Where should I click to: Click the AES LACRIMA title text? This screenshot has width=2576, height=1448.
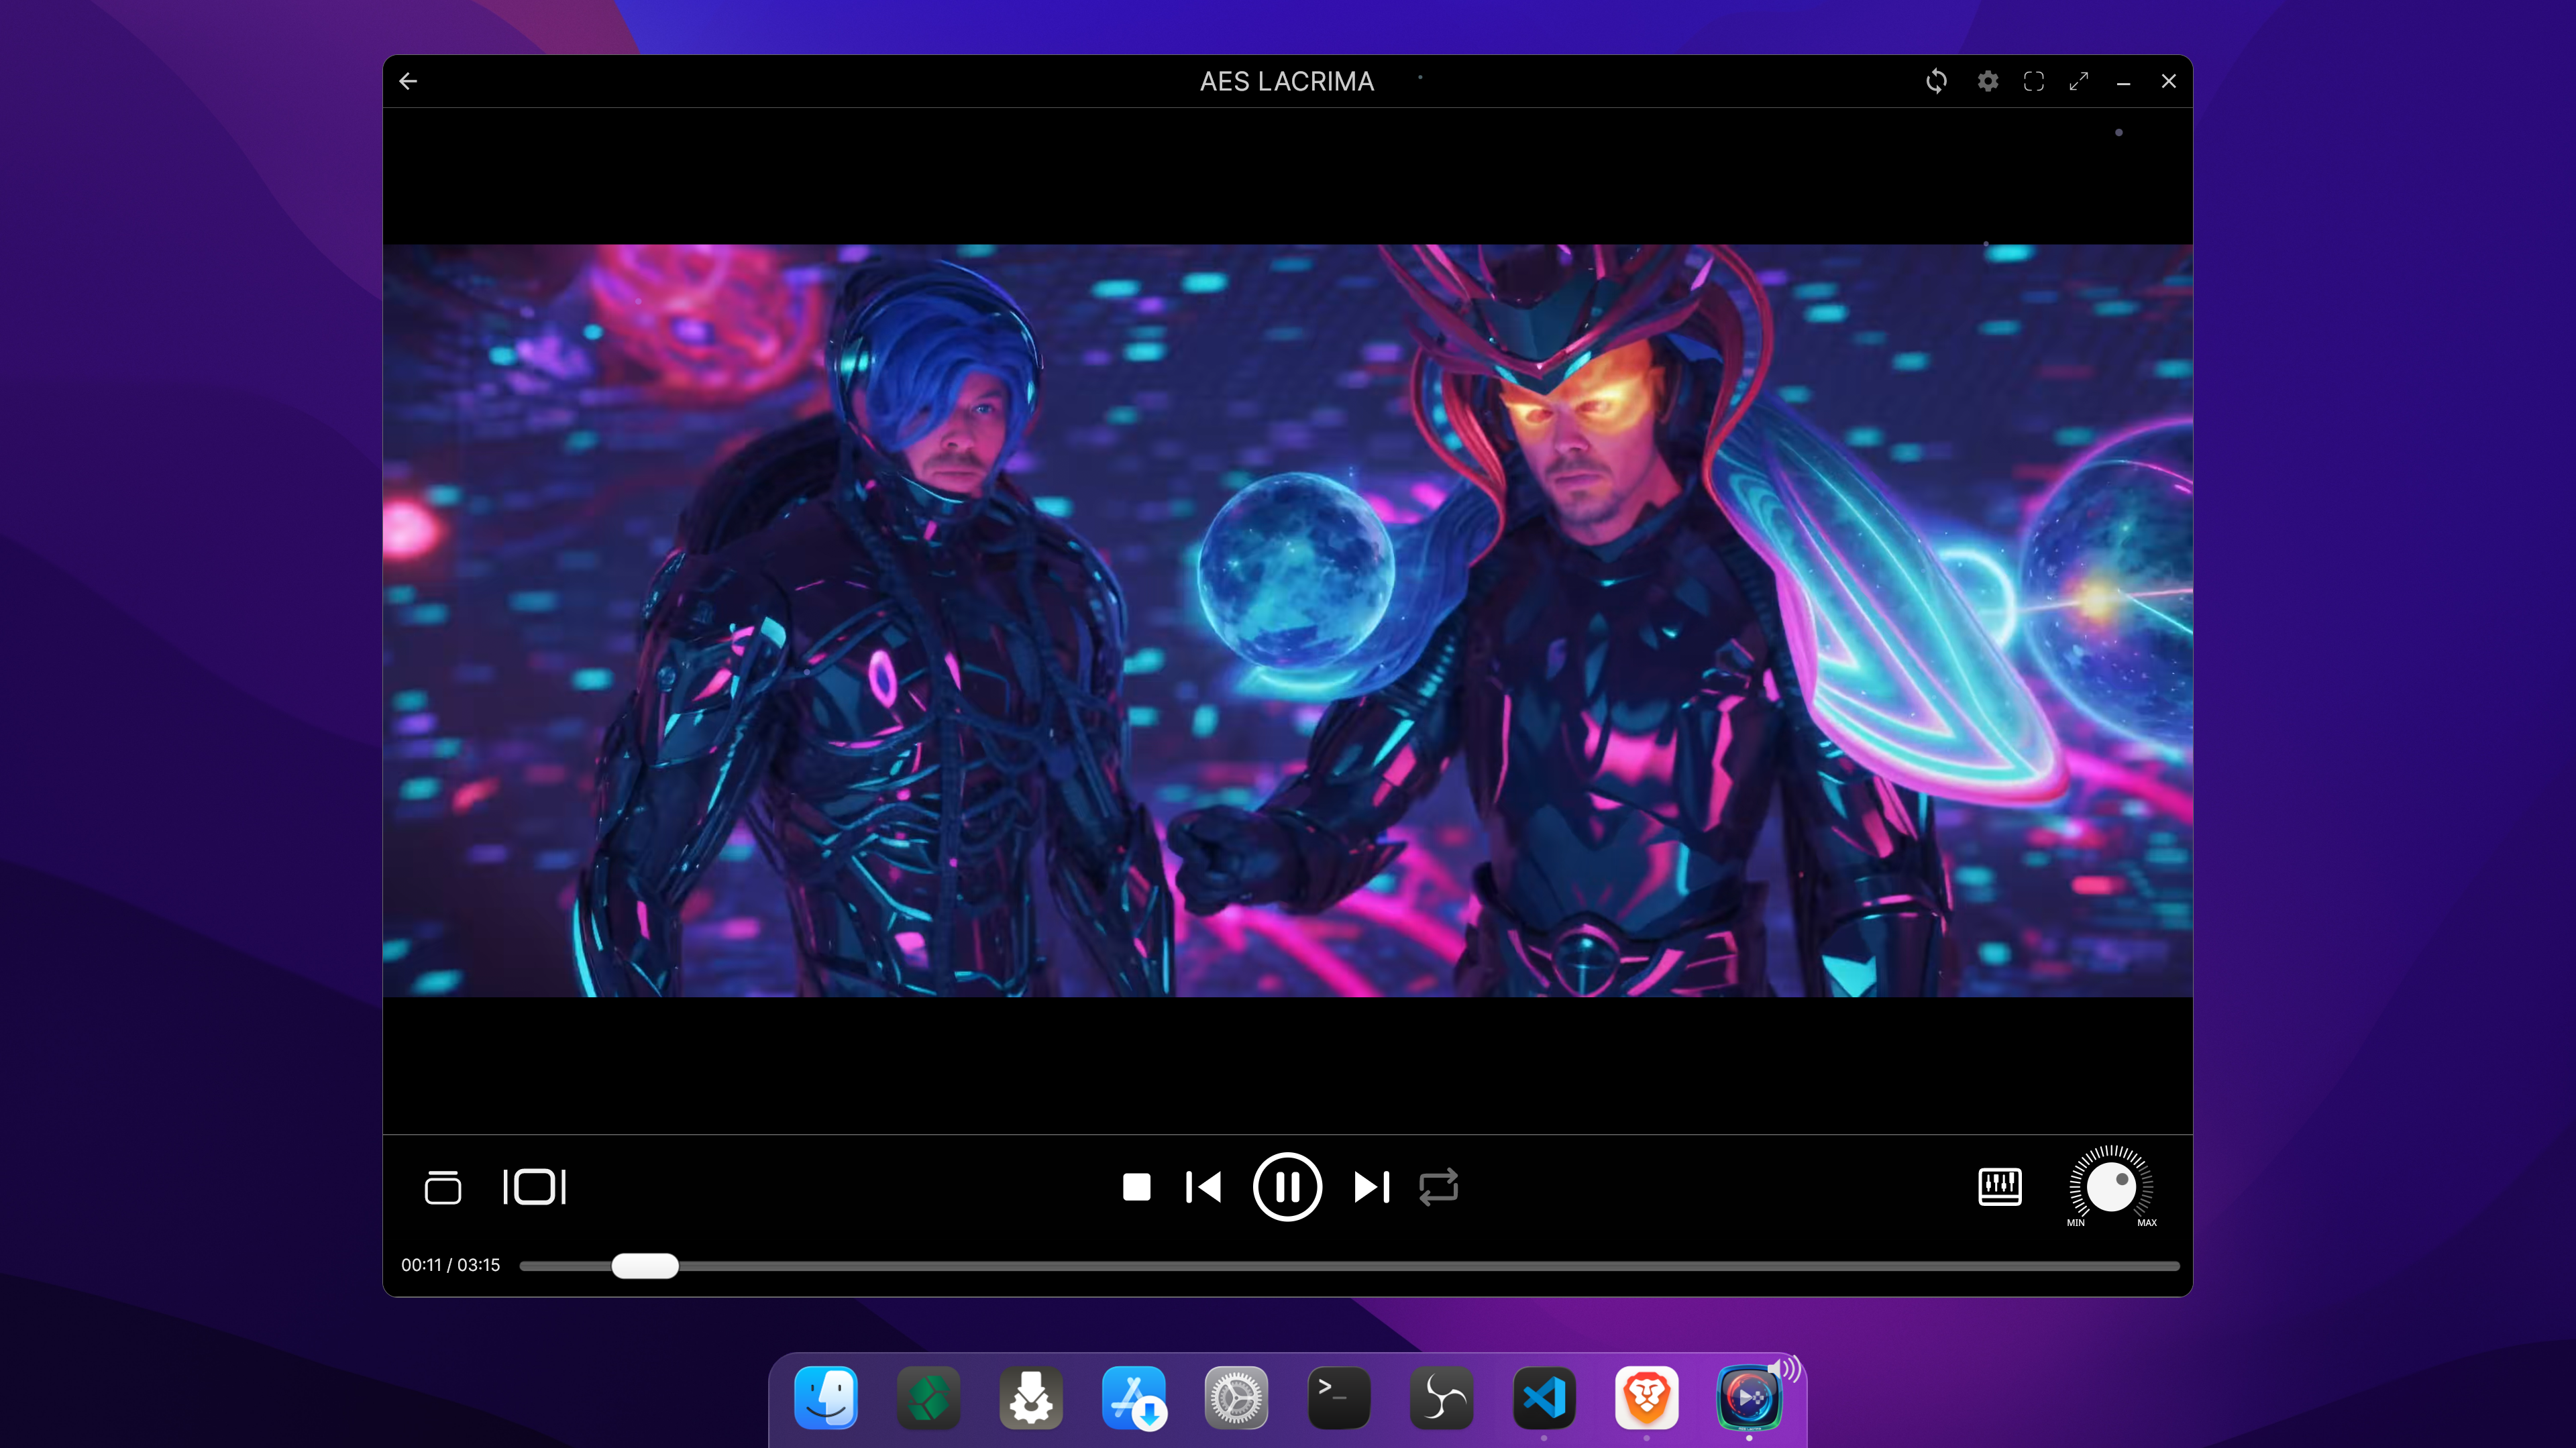[x=1287, y=81]
